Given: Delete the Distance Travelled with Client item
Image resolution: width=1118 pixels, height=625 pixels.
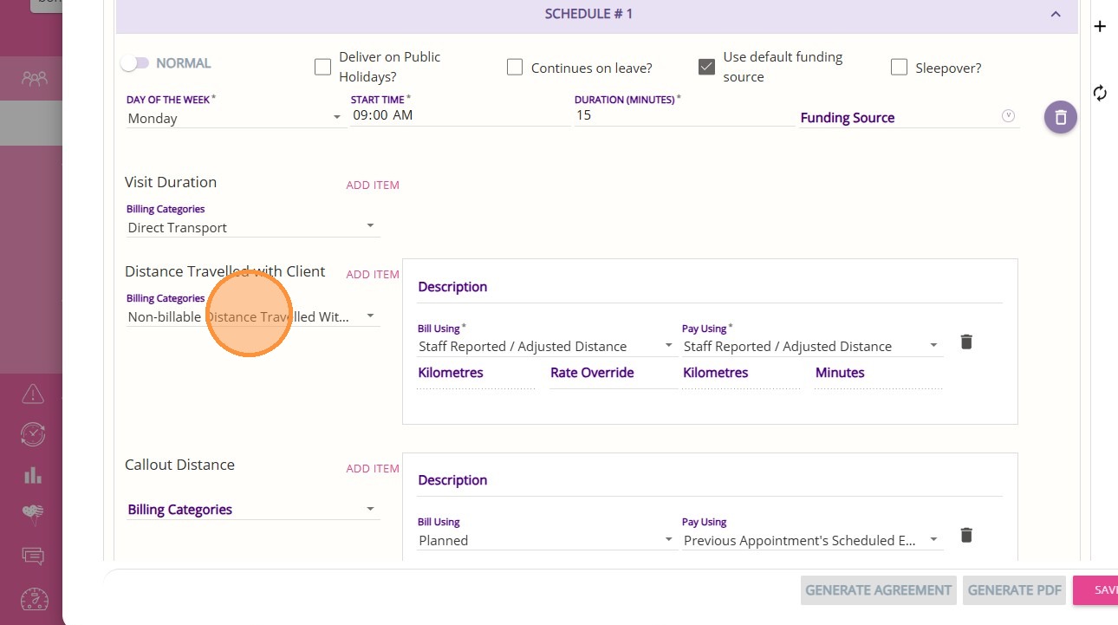Looking at the screenshot, I should (x=966, y=342).
